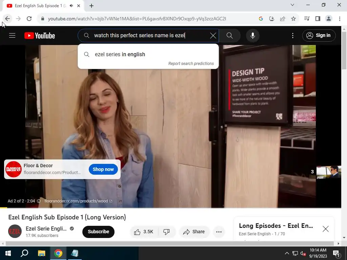Mute tab via speaker icon
The width and height of the screenshot is (347, 260).
(71, 6)
